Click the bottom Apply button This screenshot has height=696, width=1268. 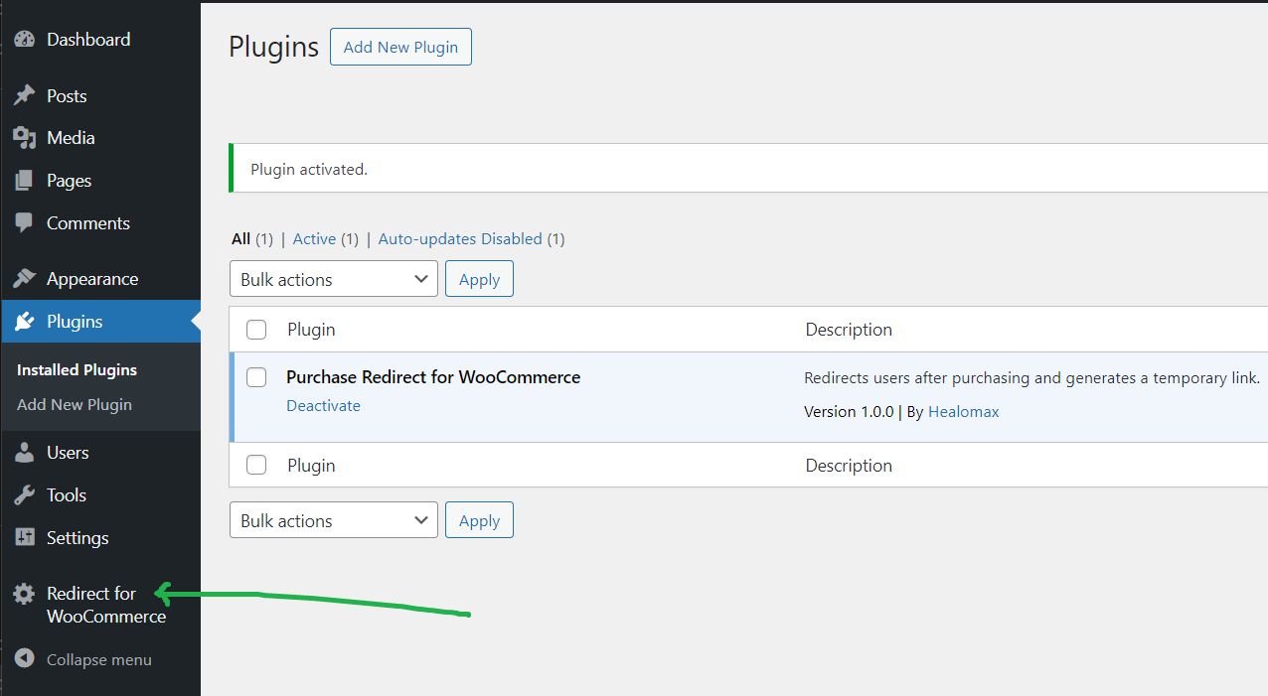[x=479, y=520]
